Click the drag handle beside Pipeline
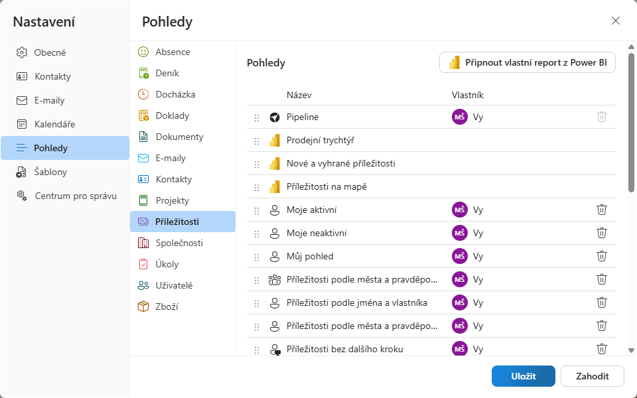This screenshot has height=398, width=637. [257, 118]
